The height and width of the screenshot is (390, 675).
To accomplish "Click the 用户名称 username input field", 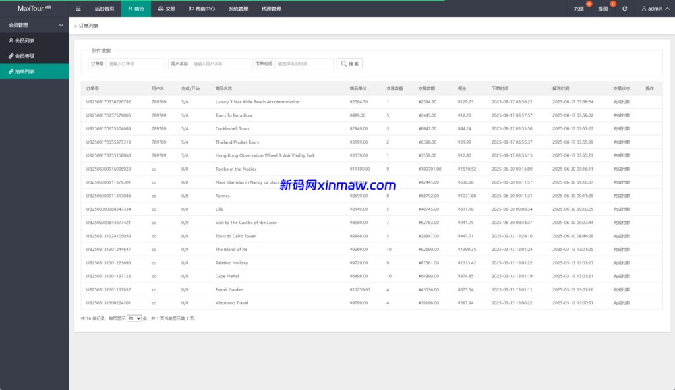I will pyautogui.click(x=220, y=64).
